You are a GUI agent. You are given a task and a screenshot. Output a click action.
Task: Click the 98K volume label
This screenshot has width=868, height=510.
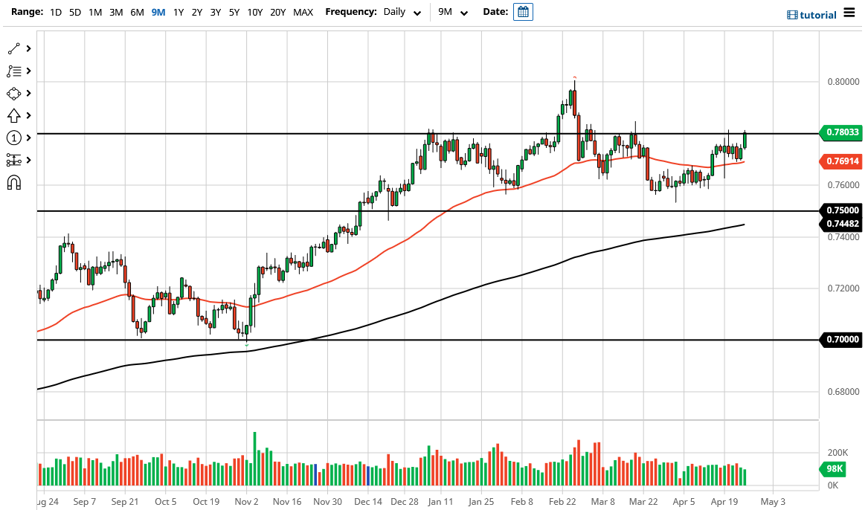pyautogui.click(x=834, y=469)
